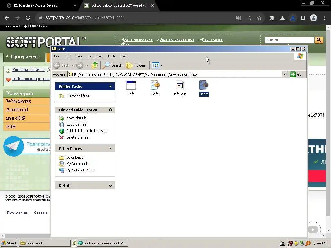Image resolution: width=331 pixels, height=248 pixels.
Task: Bookmark page with star icon
Action: [x=259, y=18]
